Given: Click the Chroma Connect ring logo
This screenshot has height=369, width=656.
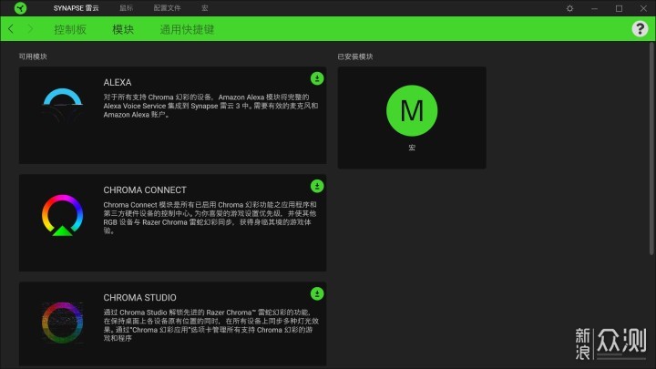Looking at the screenshot, I should pyautogui.click(x=62, y=215).
